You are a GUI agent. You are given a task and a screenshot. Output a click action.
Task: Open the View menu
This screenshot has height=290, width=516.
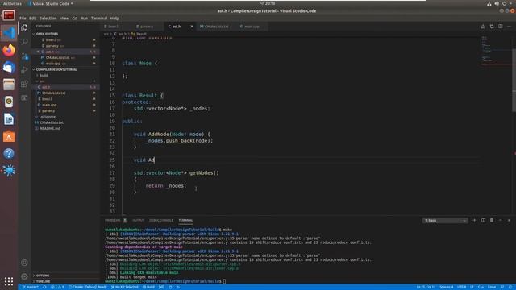(64, 18)
